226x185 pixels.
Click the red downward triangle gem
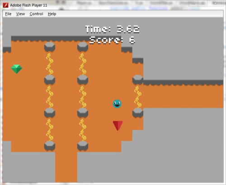pos(118,125)
